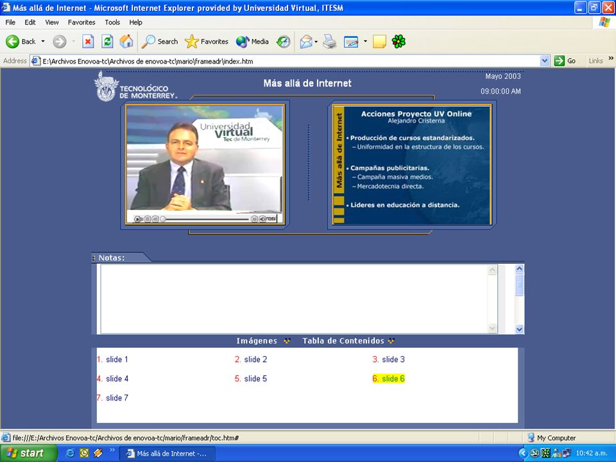The width and height of the screenshot is (616, 462).
Task: Open the slide 1 link
Action: pyautogui.click(x=117, y=359)
